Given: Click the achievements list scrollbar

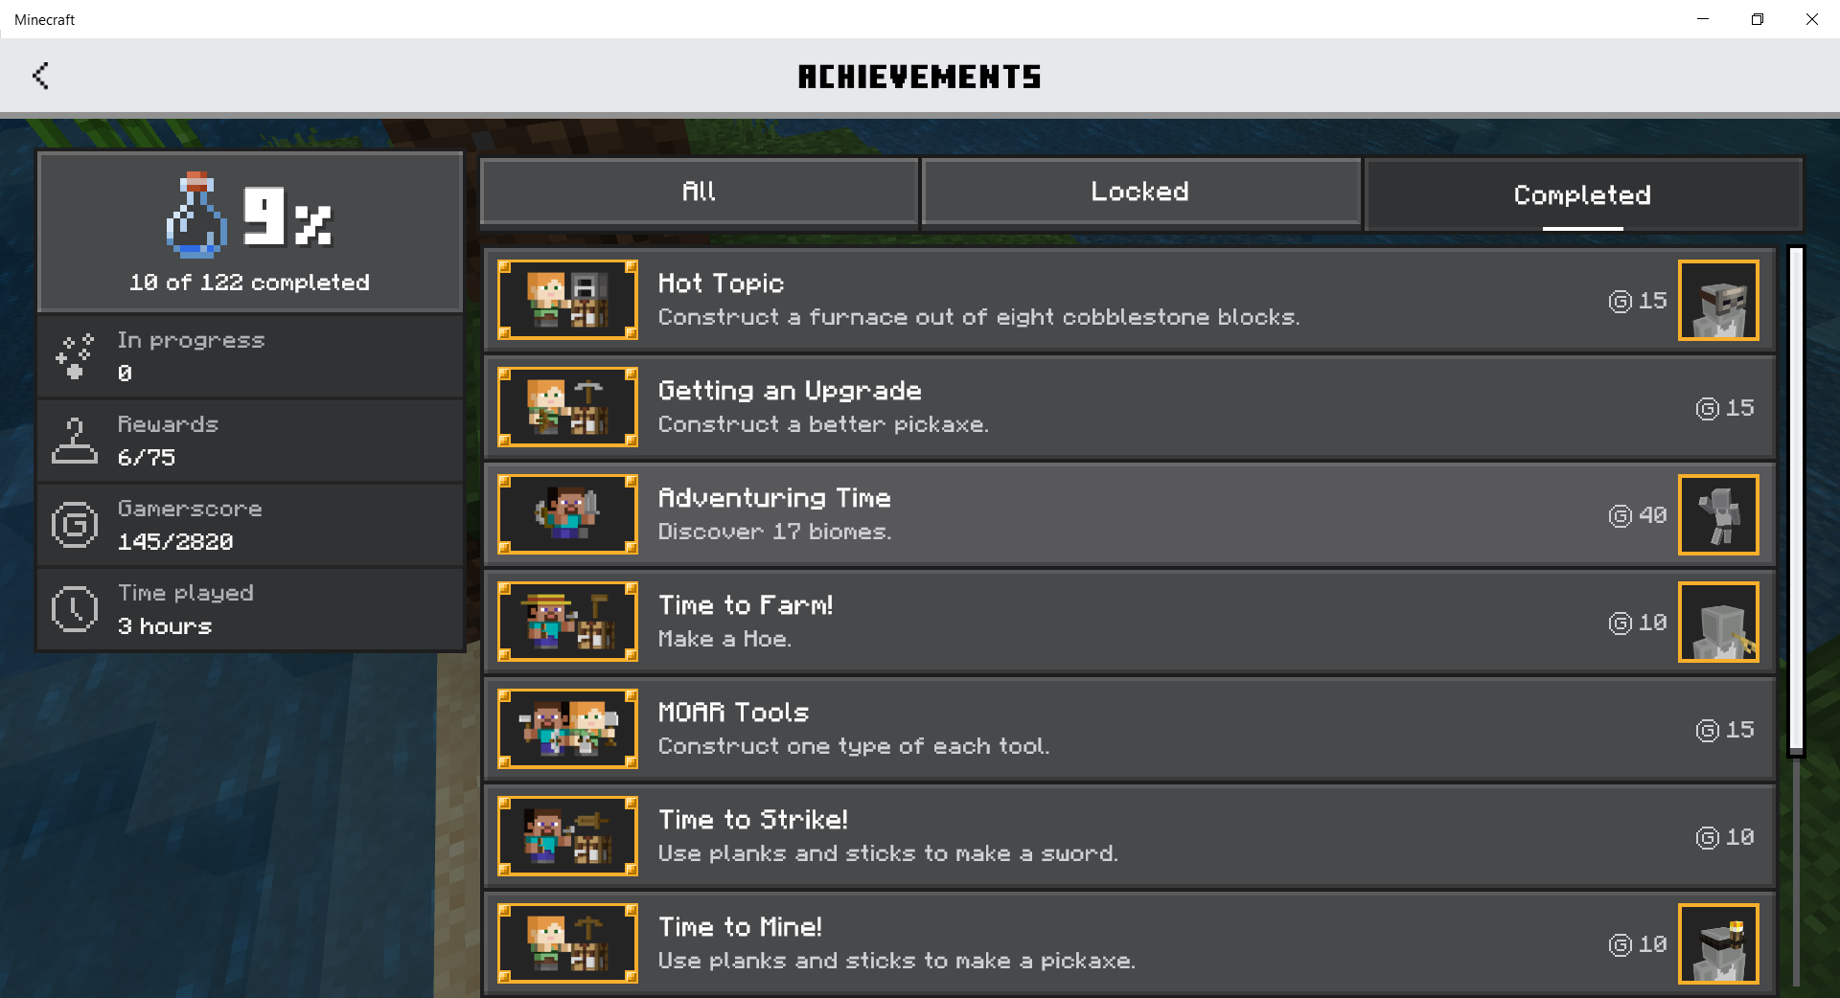Looking at the screenshot, I should tap(1796, 502).
